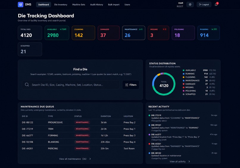Click the purple status dot next to DIE-66377
The width and height of the screenshot is (240, 168).
(x=149, y=134)
